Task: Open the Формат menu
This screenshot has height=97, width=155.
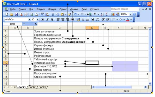Action: coord(52,9)
